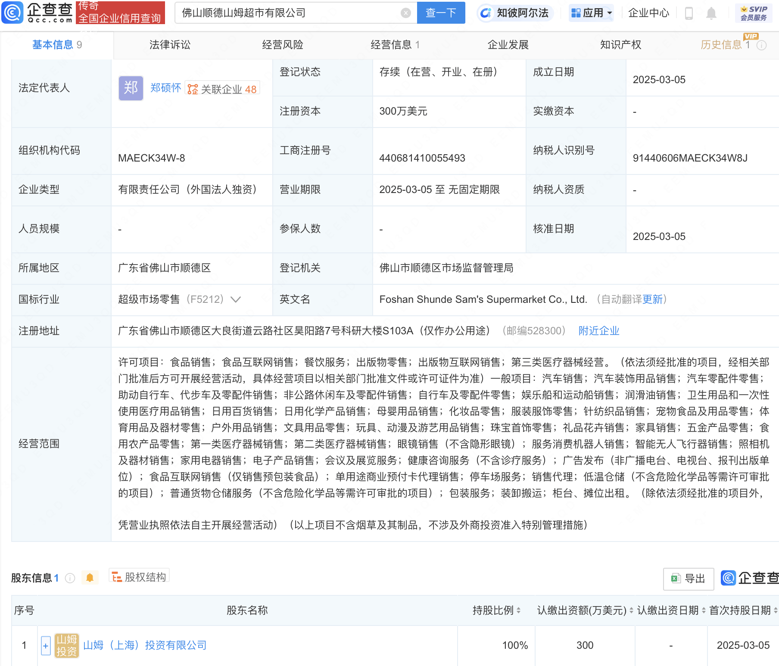This screenshot has width=779, height=666.
Task: Click the shareholder alert bell icon
Action: (x=90, y=578)
